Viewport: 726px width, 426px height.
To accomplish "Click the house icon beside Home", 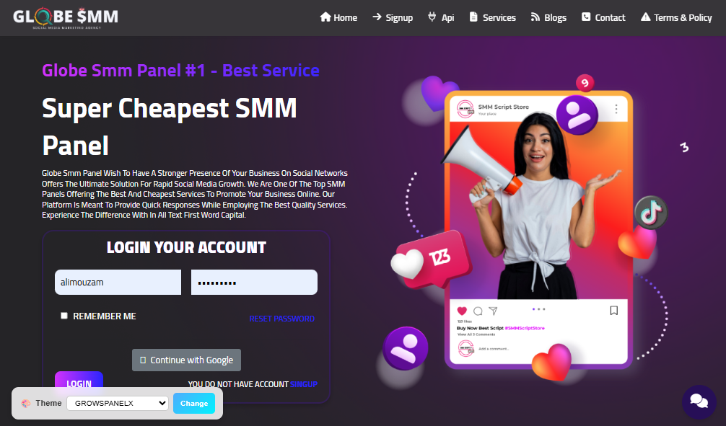I will (325, 17).
